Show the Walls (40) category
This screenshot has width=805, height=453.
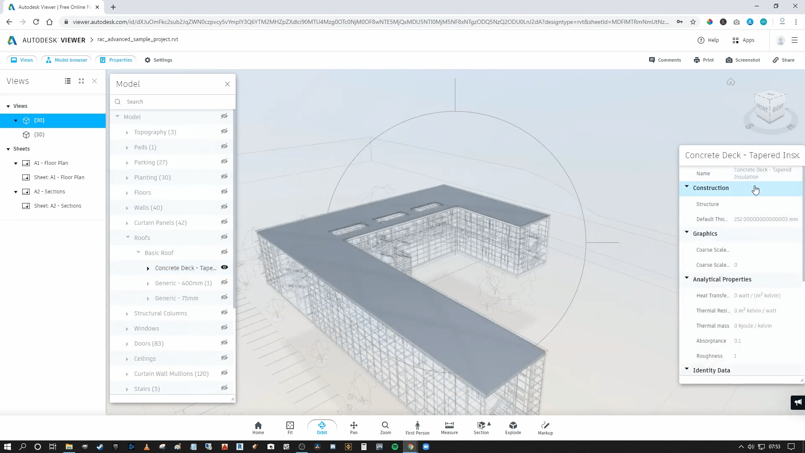[224, 207]
